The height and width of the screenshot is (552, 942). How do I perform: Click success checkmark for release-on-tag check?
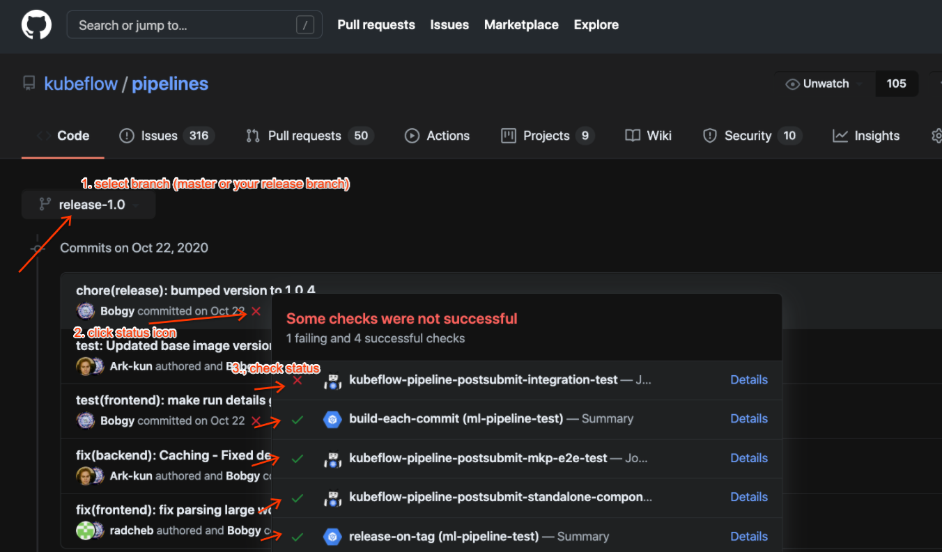pyautogui.click(x=298, y=537)
